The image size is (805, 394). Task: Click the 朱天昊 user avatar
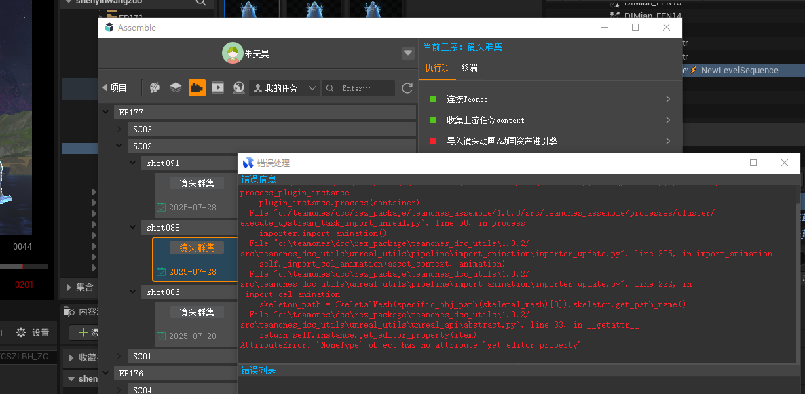(x=233, y=53)
